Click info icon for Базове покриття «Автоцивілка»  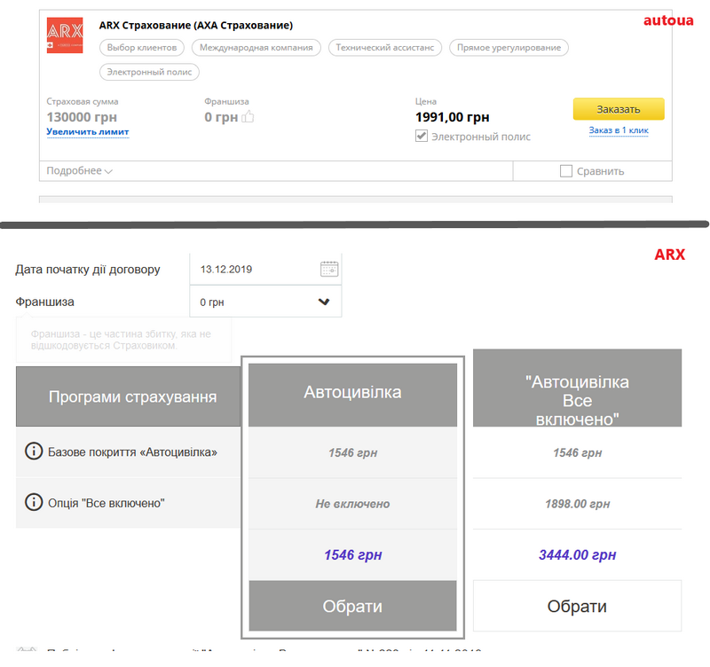pos(34,451)
